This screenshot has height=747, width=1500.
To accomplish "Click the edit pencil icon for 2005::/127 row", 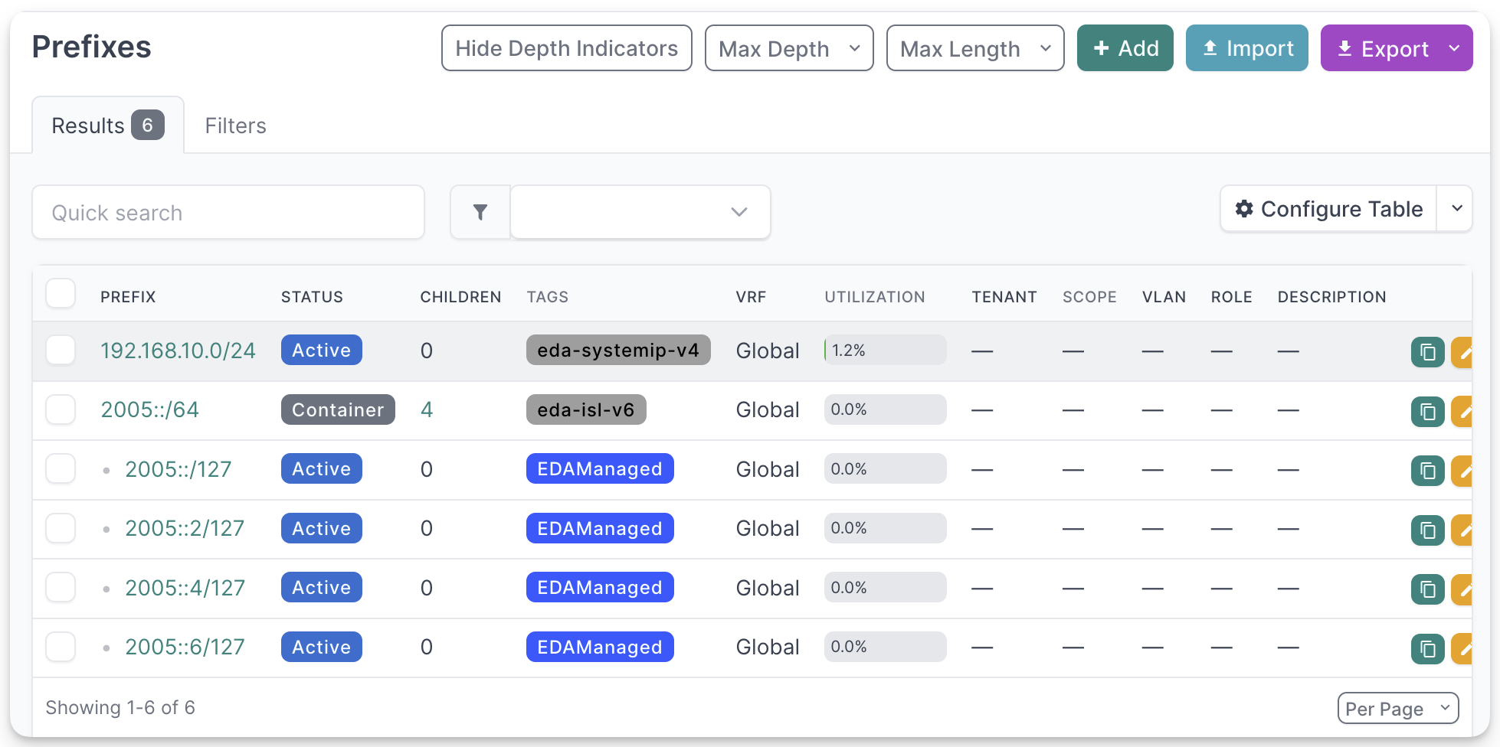I will point(1462,471).
